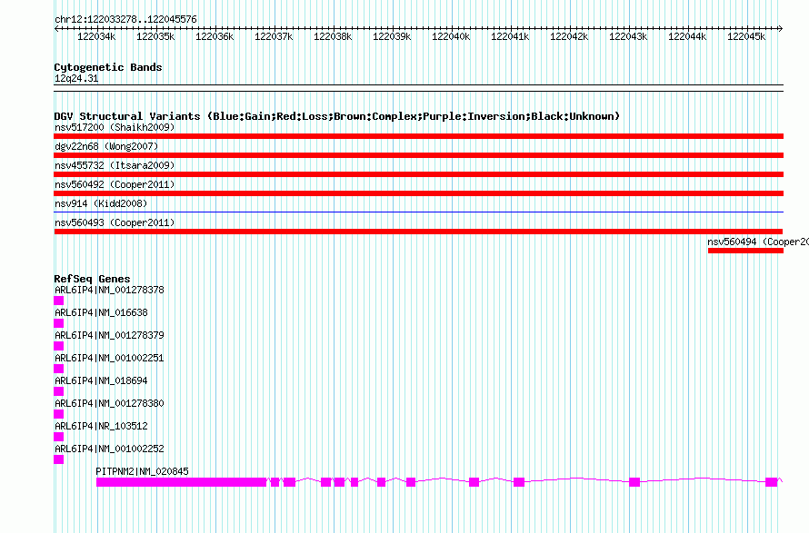Click the 122034k ruler label
The height and width of the screenshot is (533, 809).
tap(96, 36)
